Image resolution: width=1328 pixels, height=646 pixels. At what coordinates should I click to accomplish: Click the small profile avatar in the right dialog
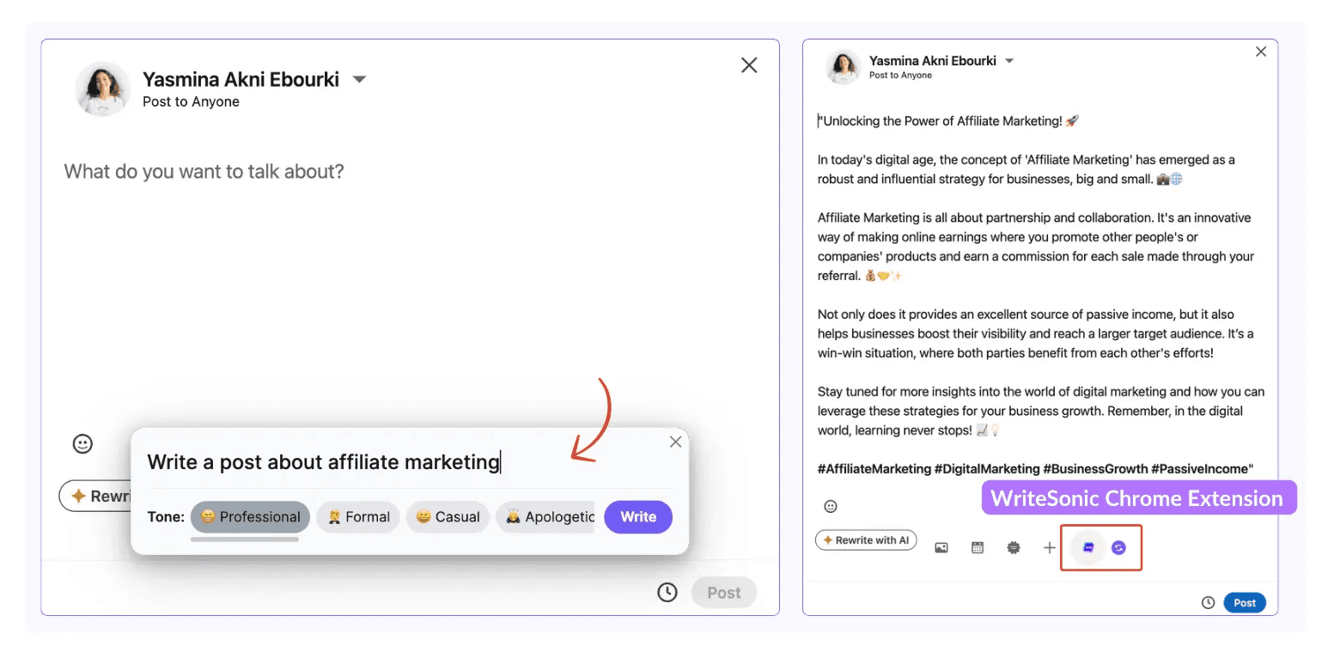coord(844,67)
